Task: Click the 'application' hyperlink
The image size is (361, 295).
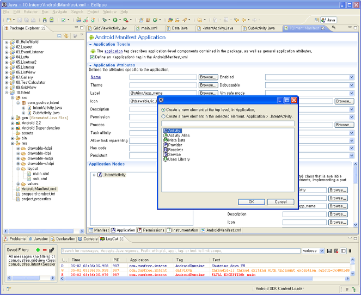Action: tap(113, 51)
